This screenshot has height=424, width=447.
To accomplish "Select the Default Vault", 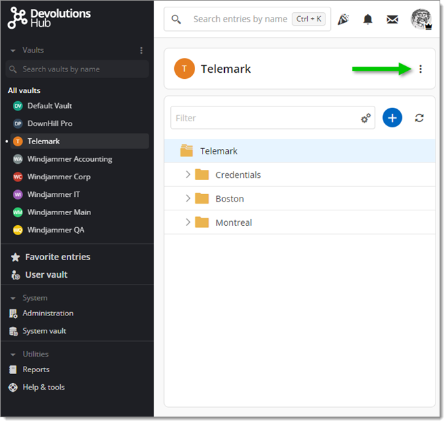I will coord(80,106).
